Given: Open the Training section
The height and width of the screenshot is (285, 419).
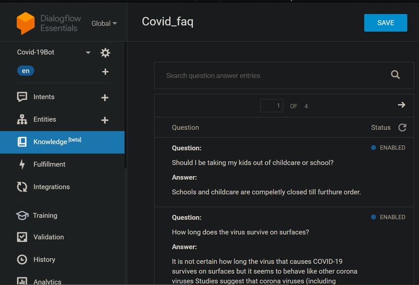Looking at the screenshot, I should (x=45, y=215).
